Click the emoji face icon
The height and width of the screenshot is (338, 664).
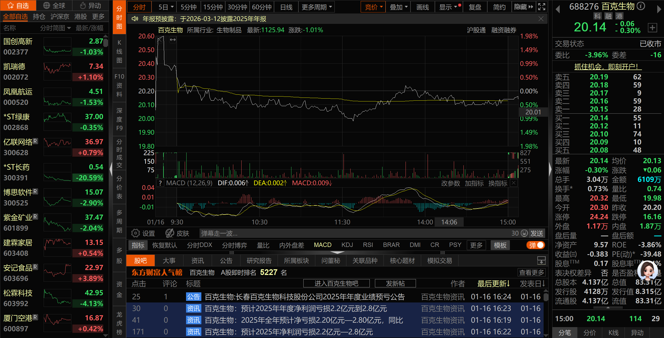pyautogui.click(x=524, y=233)
